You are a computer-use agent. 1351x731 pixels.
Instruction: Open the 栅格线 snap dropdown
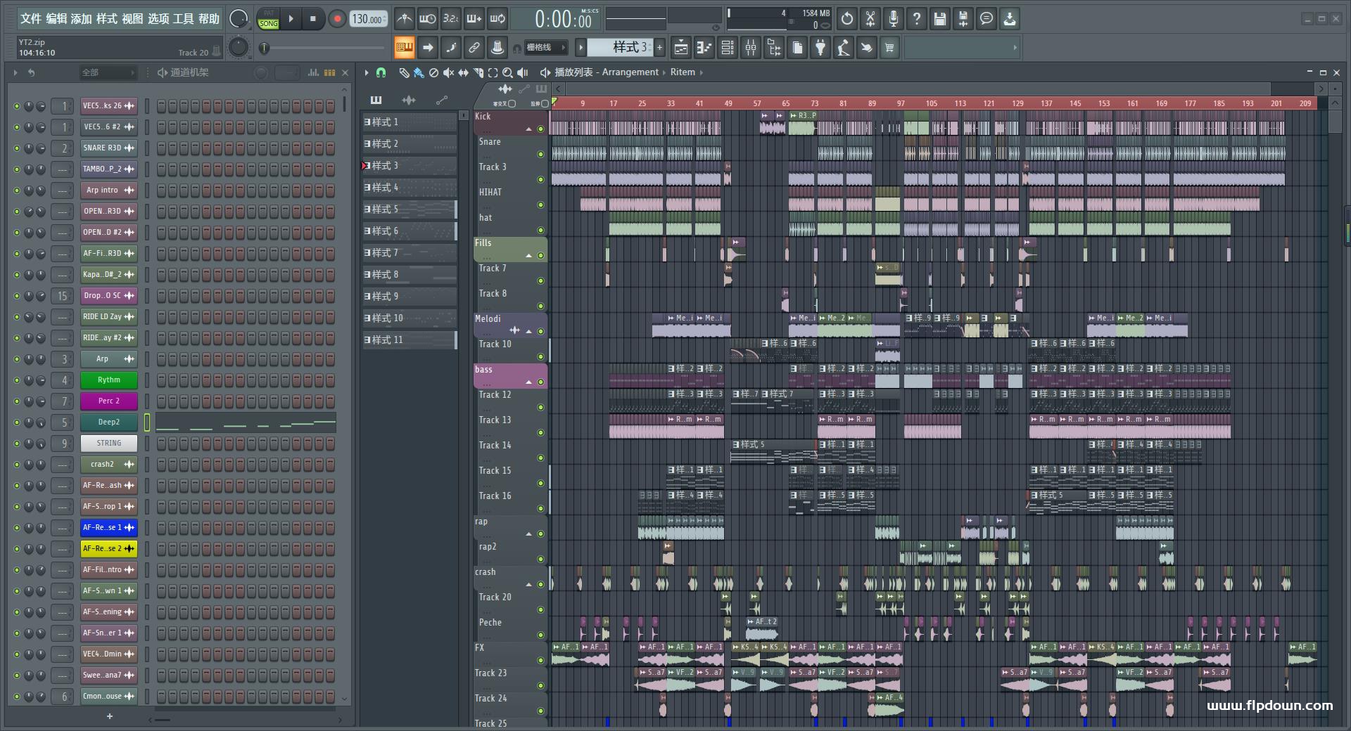tap(546, 48)
